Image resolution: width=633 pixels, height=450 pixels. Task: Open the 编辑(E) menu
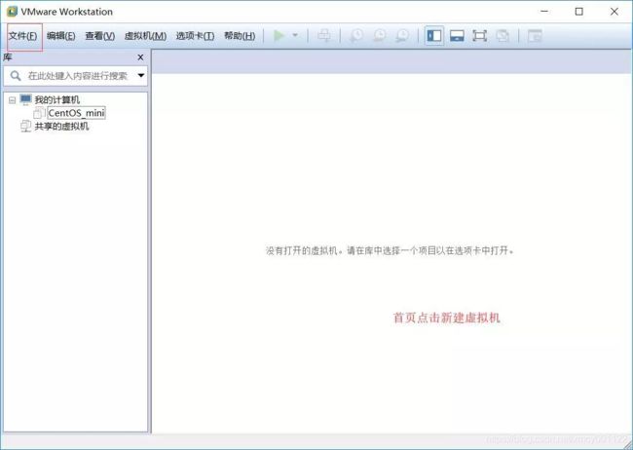[x=61, y=36]
